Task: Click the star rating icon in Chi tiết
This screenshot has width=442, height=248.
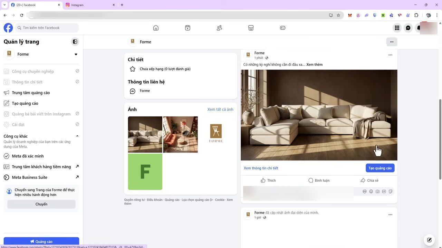Action: tap(133, 69)
